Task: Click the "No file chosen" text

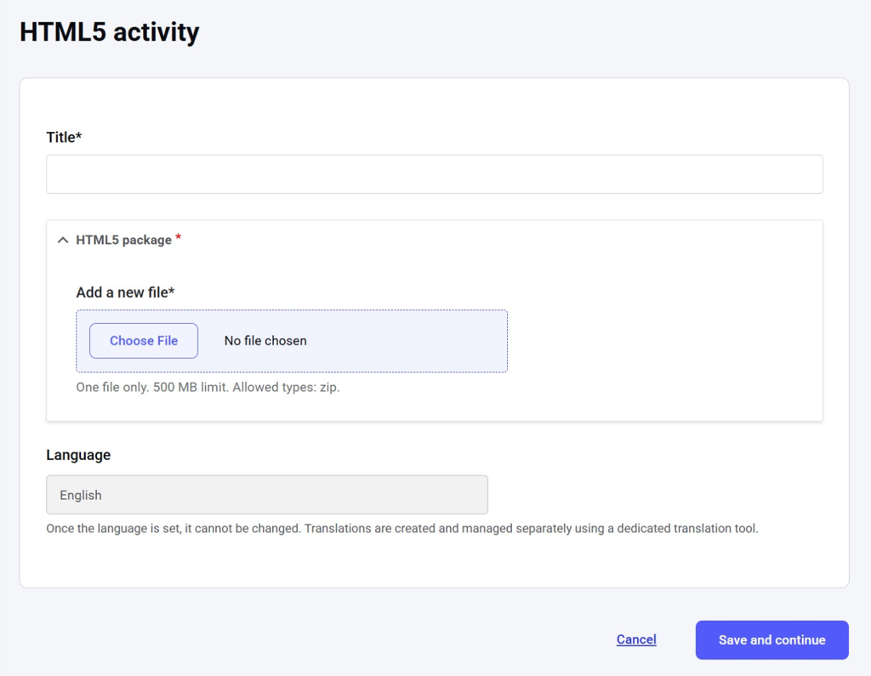Action: coord(265,341)
